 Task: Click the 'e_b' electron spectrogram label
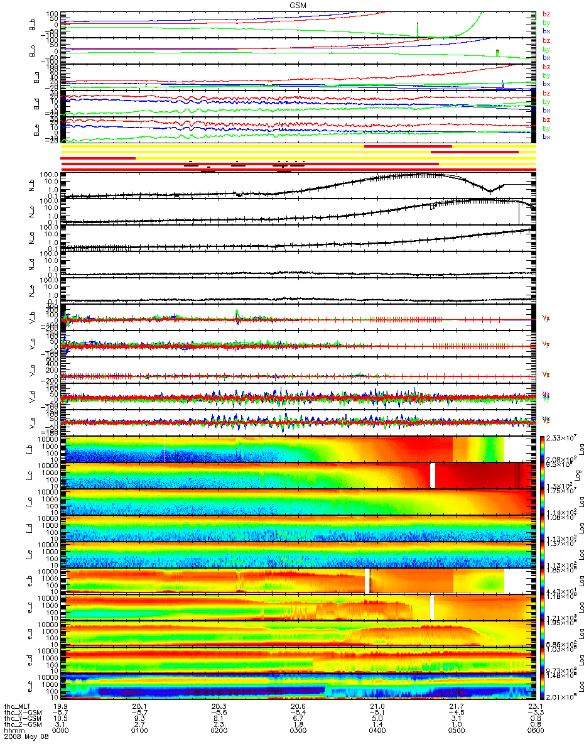pyautogui.click(x=31, y=581)
